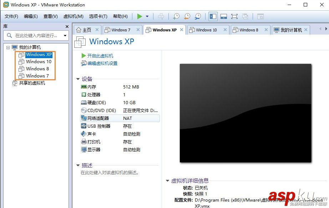Select 我的计算机 in the library tree

tap(30, 47)
